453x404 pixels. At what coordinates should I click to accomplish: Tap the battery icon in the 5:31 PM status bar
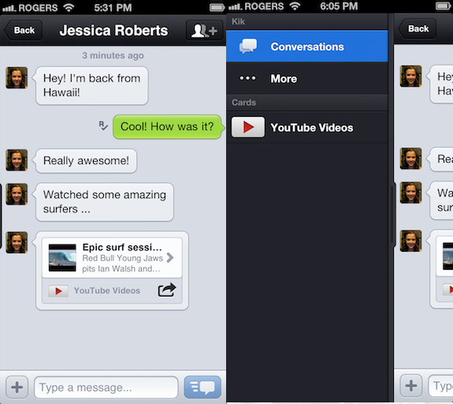tap(217, 8)
